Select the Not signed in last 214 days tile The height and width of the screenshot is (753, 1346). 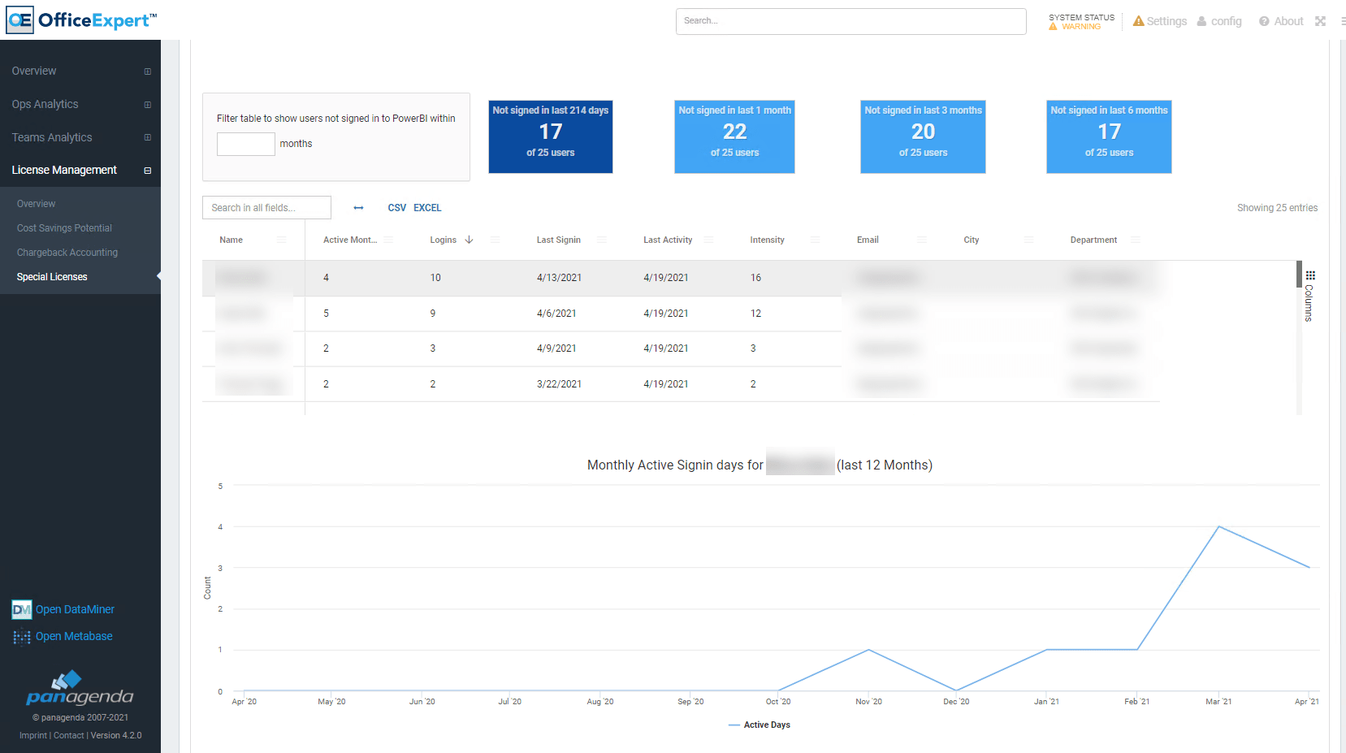click(551, 136)
